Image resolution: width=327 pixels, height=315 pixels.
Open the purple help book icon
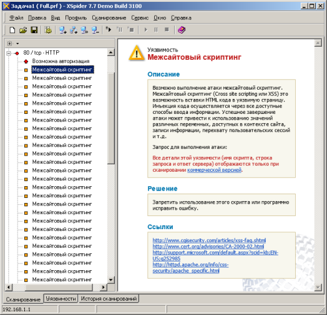182,30
